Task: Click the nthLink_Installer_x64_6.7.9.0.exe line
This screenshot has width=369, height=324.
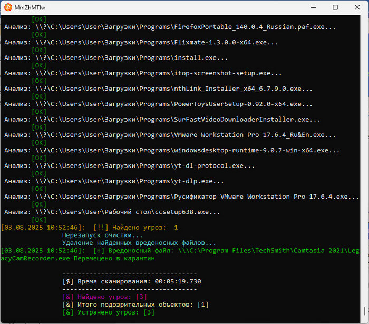Action: 158,89
